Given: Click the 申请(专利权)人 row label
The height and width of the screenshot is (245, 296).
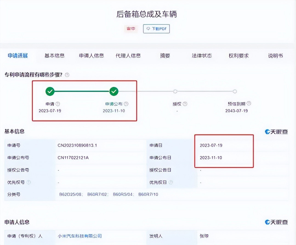Looking at the screenshot, I should coord(25,236).
